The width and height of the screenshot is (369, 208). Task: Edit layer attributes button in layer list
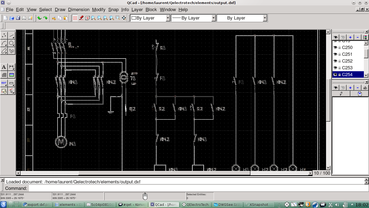pos(365,37)
